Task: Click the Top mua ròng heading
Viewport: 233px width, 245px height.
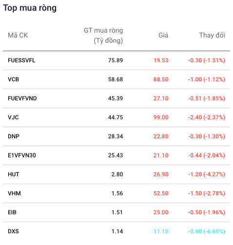Action: (30, 8)
